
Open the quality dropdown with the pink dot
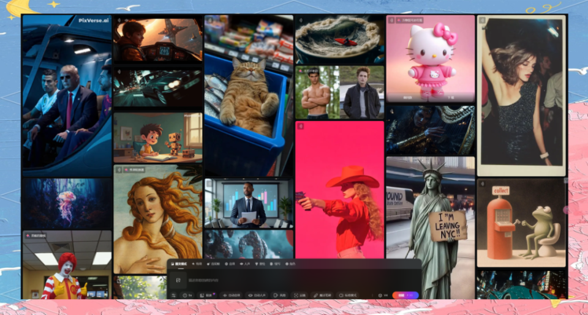coord(207,295)
